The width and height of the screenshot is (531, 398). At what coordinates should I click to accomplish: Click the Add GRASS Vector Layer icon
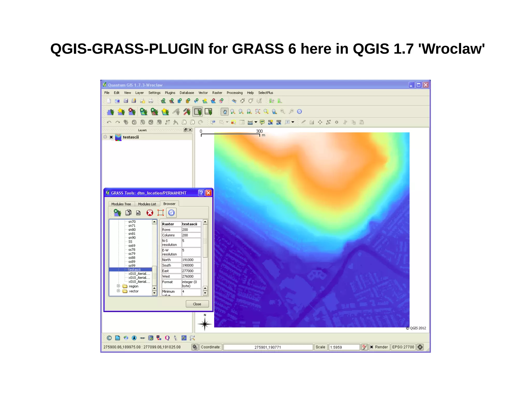144,112
